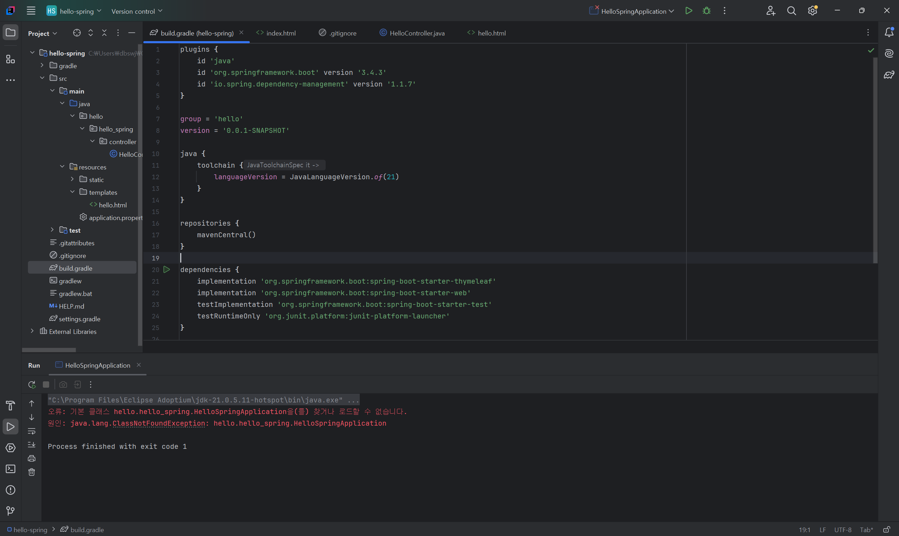Hide the Project panel
The image size is (899, 536).
[132, 33]
